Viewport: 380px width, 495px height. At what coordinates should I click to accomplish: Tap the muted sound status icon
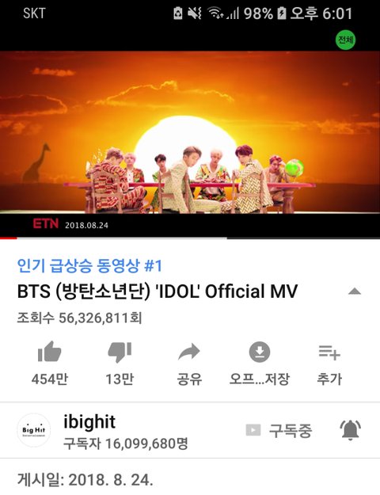point(195,13)
